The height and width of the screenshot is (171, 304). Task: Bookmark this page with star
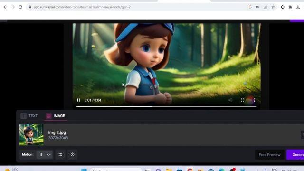[x=273, y=7]
